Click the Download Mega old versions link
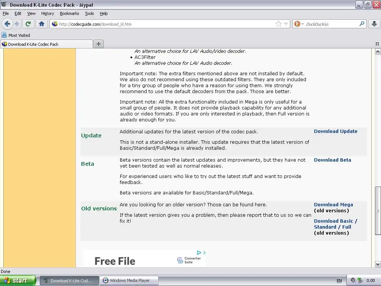381x286 pixels. pyautogui.click(x=333, y=205)
